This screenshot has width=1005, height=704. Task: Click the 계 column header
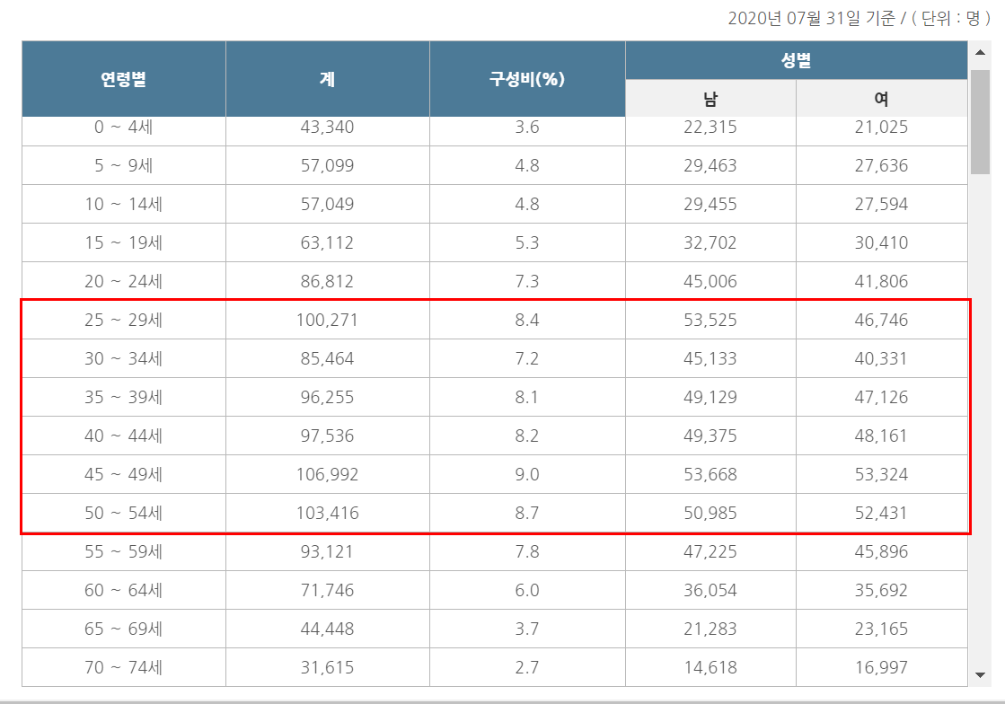click(x=328, y=79)
